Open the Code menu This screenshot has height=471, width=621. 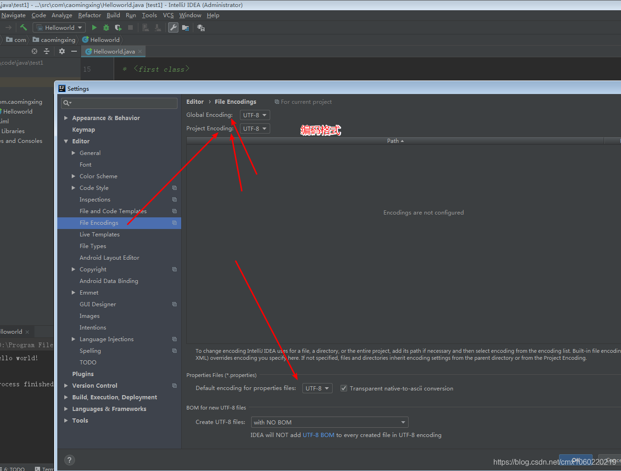39,15
